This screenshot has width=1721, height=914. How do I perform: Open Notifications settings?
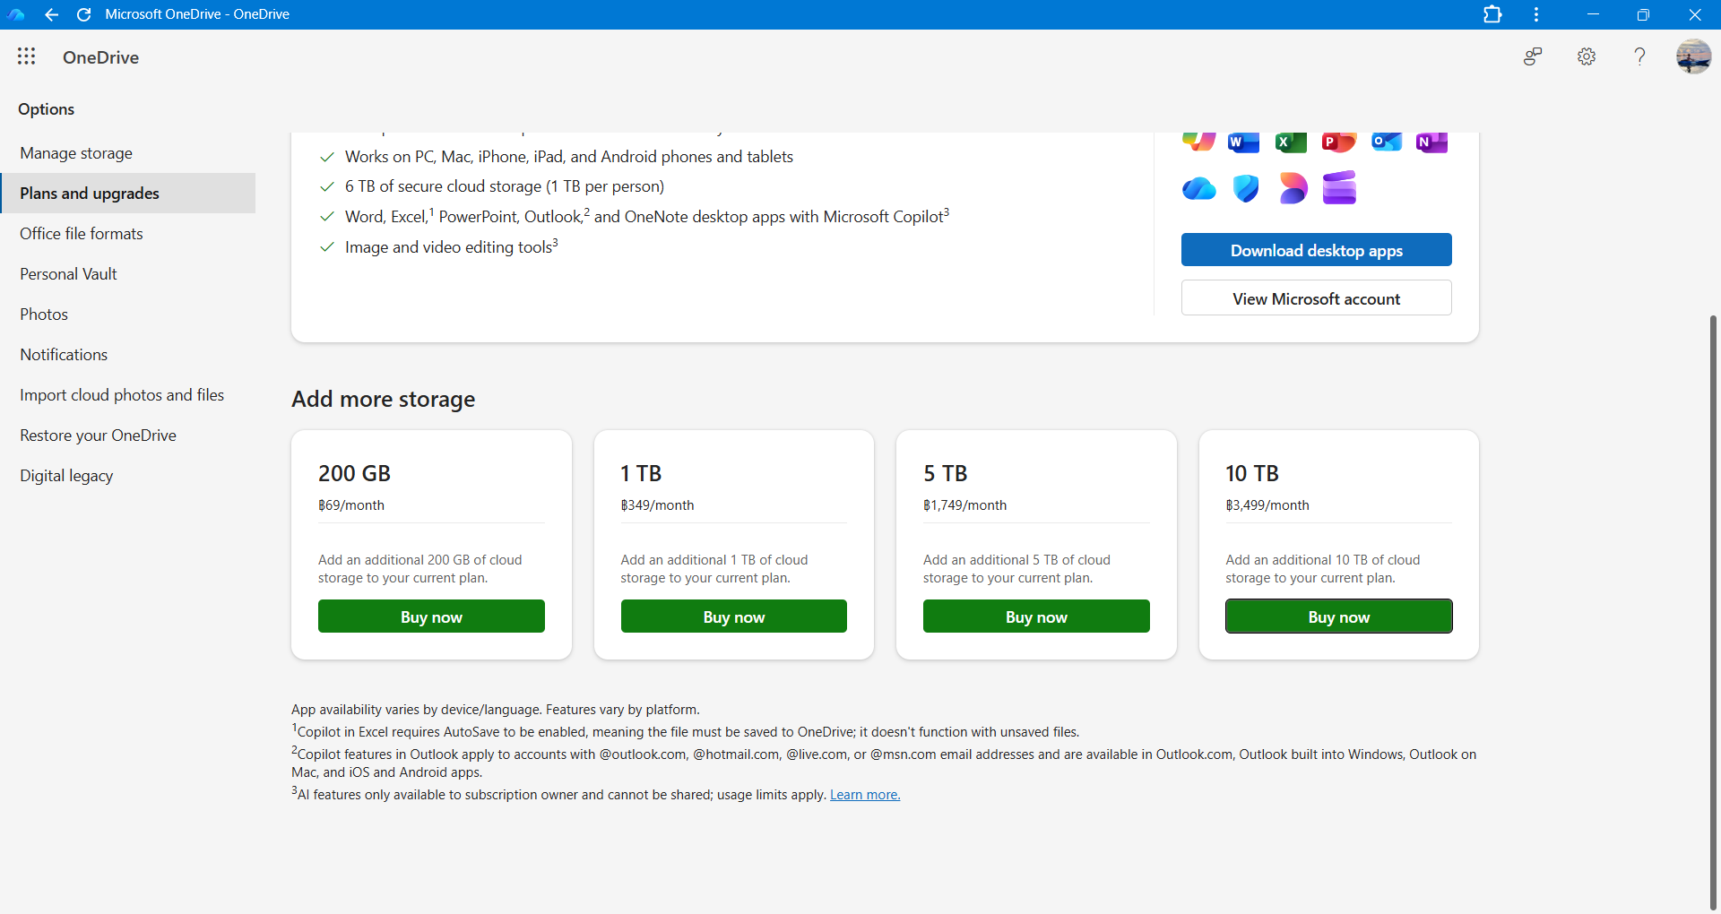[x=128, y=355]
